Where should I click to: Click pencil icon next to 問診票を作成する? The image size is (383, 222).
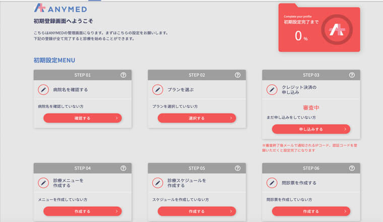pos(272,183)
